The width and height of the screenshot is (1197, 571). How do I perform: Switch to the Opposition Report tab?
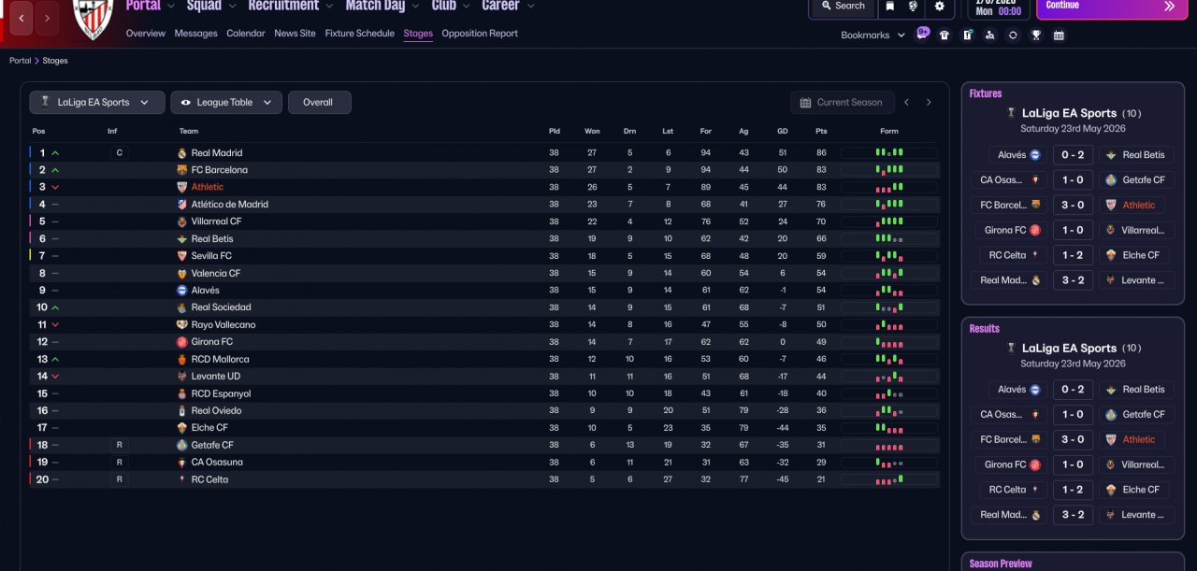pos(480,34)
